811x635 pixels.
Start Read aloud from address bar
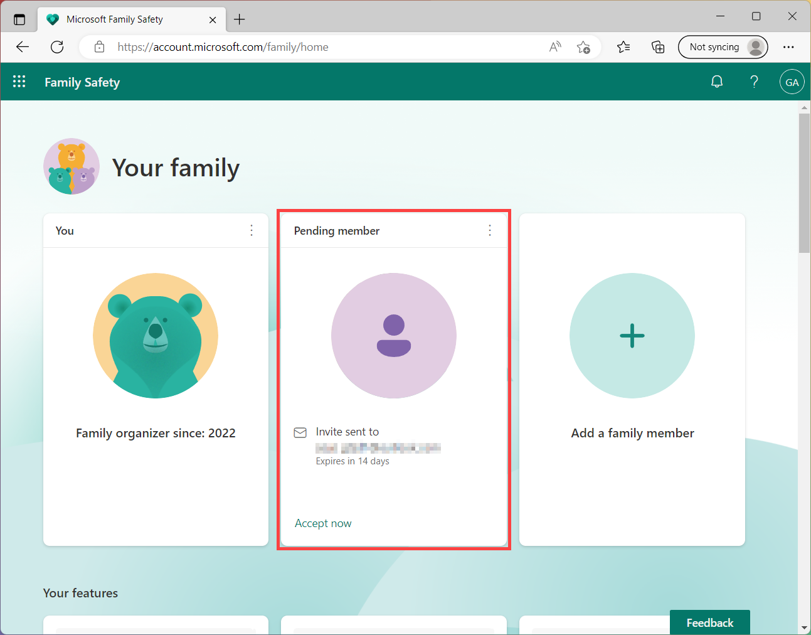pos(555,47)
